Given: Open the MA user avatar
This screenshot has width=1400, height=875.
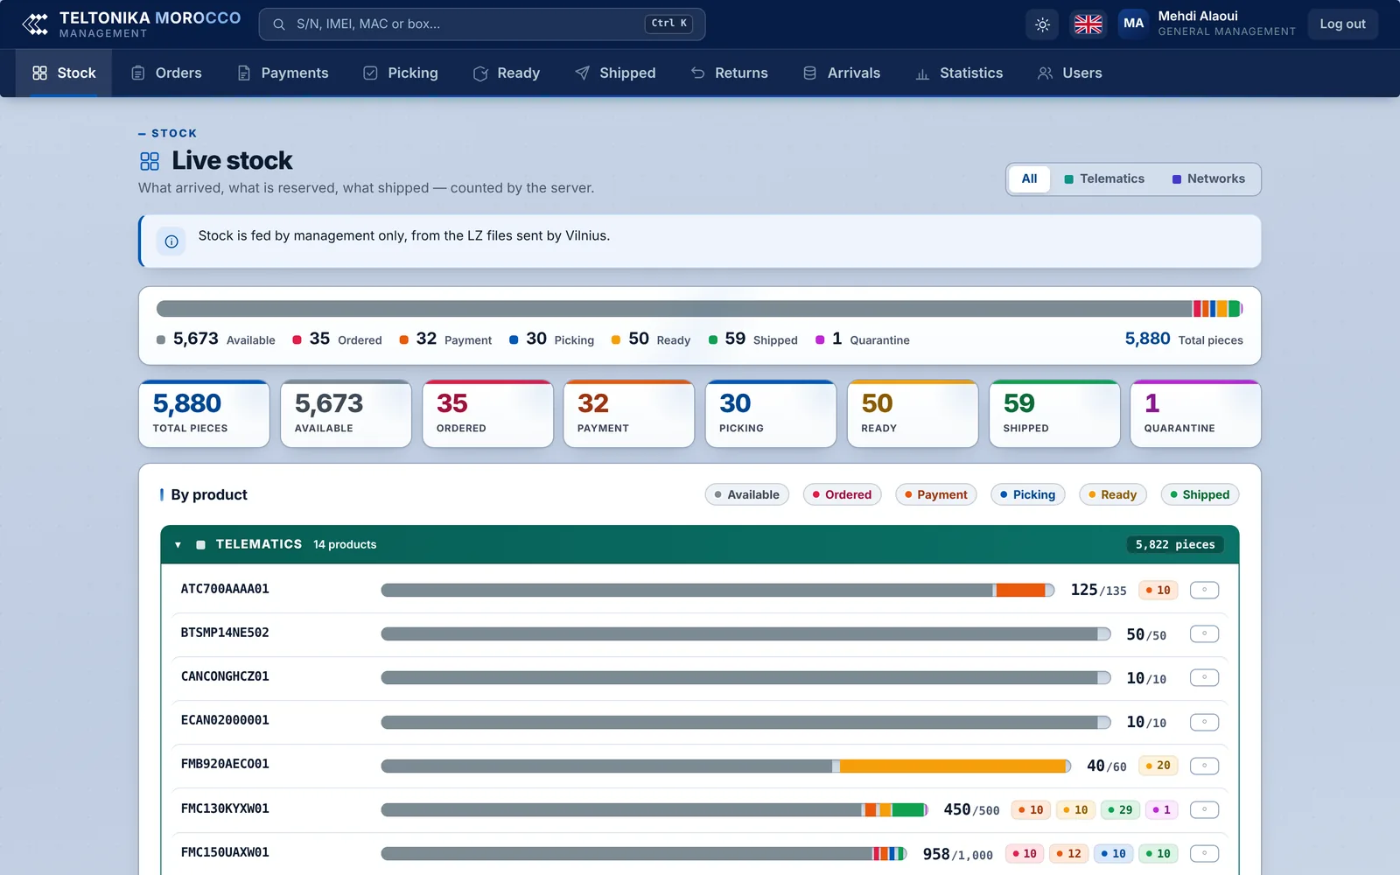Looking at the screenshot, I should coord(1133,24).
